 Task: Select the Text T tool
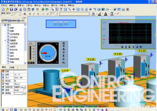(61, 9)
